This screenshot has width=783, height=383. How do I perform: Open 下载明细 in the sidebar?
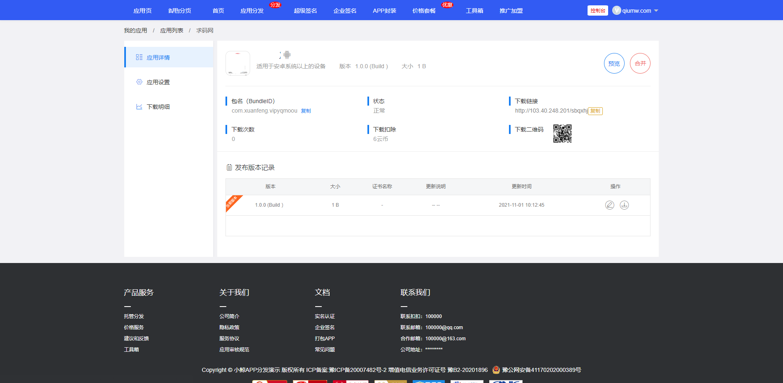[x=158, y=107]
